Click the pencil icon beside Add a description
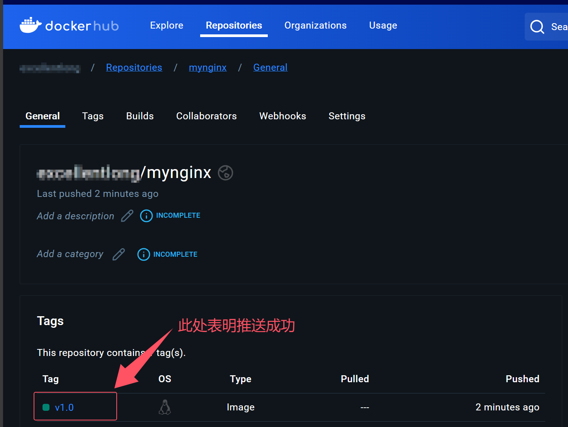 pos(127,216)
